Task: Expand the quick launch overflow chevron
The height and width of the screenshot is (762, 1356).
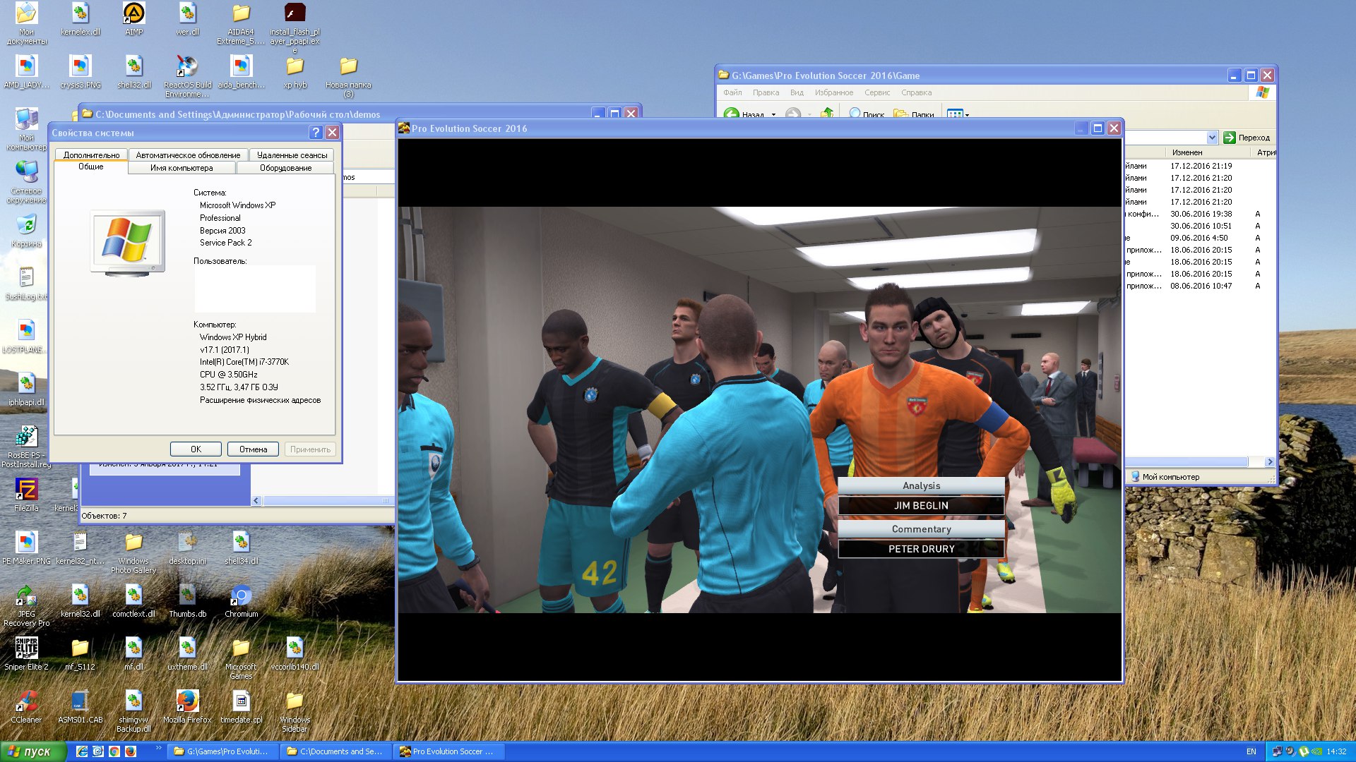Action: 159,748
